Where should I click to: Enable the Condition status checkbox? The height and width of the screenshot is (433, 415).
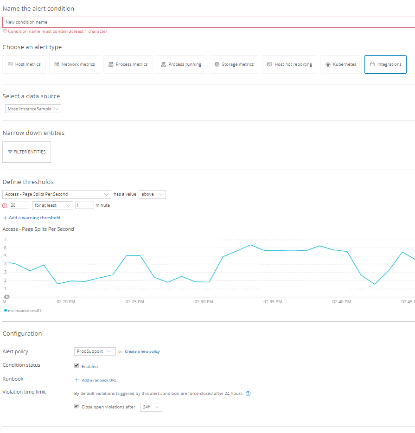tap(76, 366)
